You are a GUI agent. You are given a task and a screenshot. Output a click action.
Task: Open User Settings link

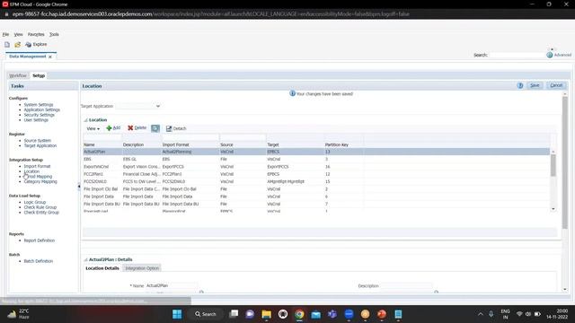tap(36, 120)
